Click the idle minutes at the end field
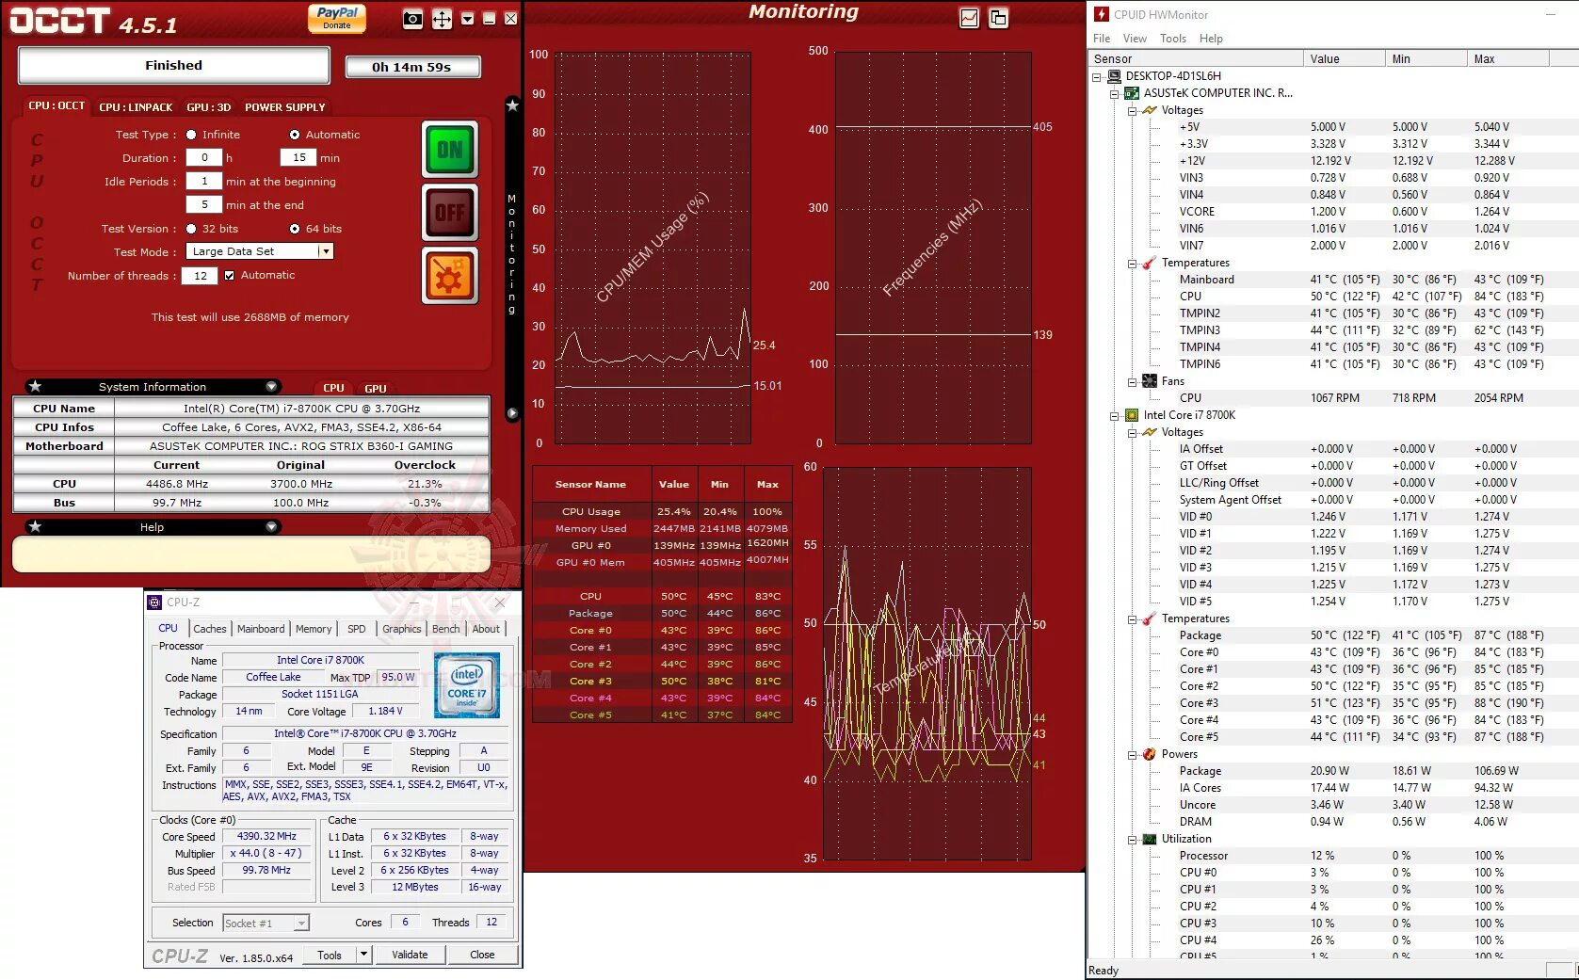The image size is (1579, 980). tap(204, 205)
